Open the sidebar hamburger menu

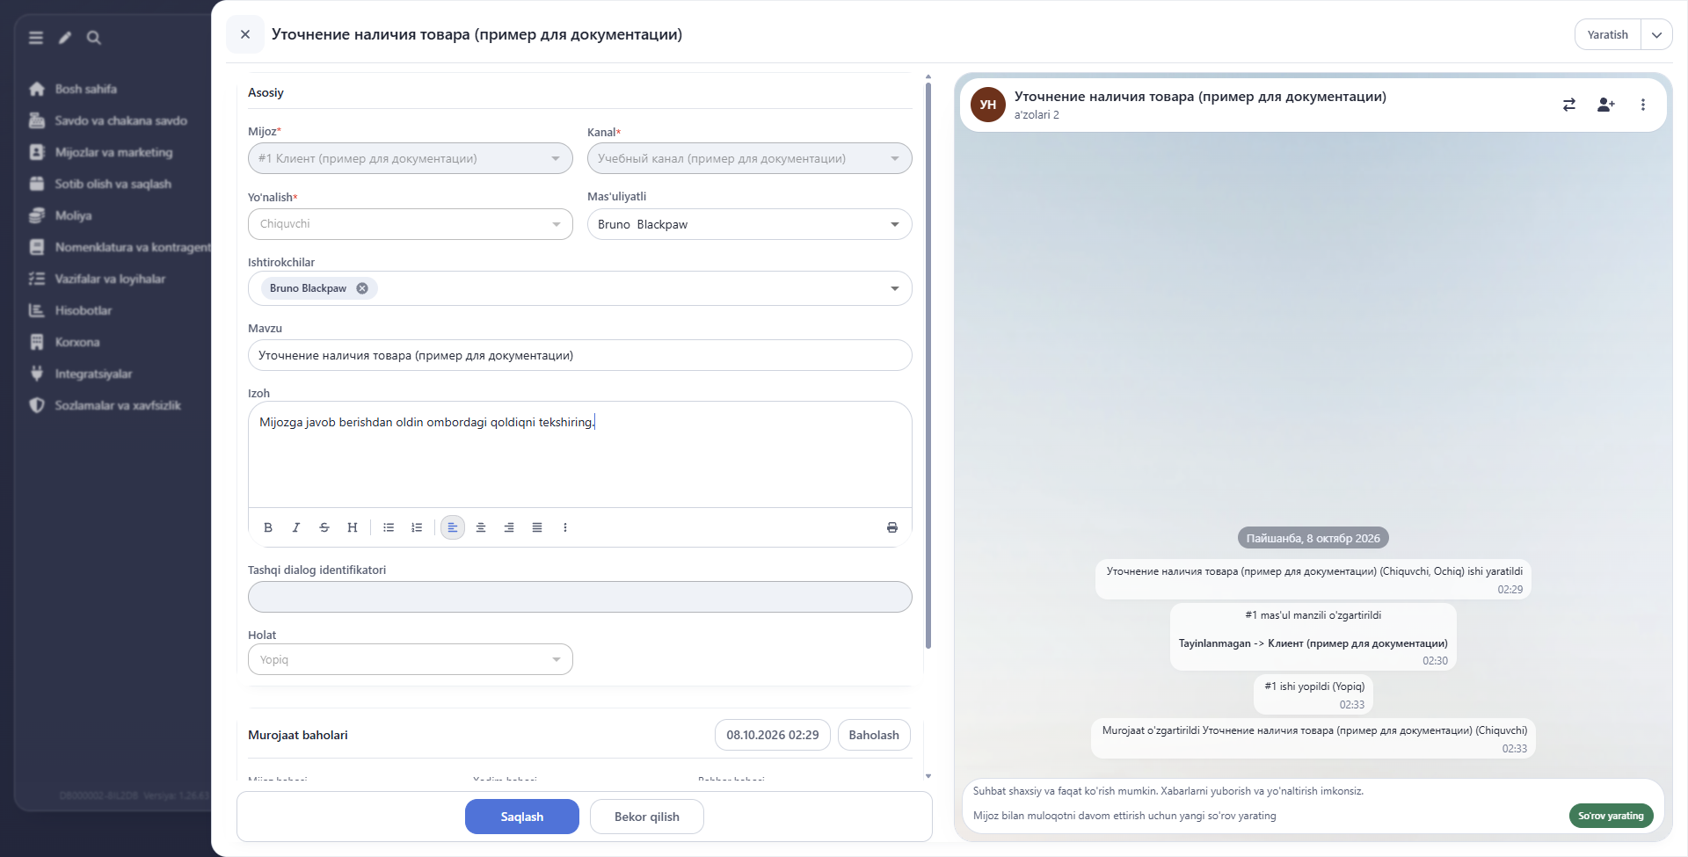tap(36, 38)
